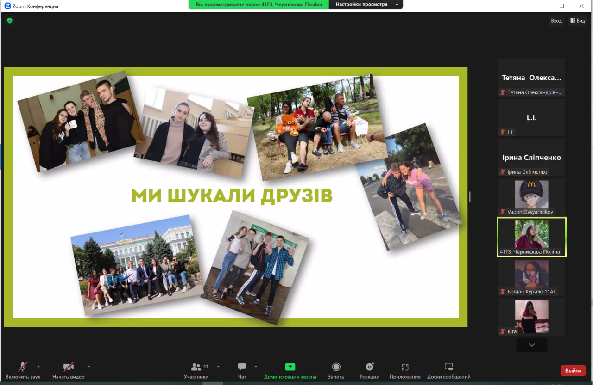Turn on camera with Начать видео
The image size is (593, 385).
tap(69, 370)
